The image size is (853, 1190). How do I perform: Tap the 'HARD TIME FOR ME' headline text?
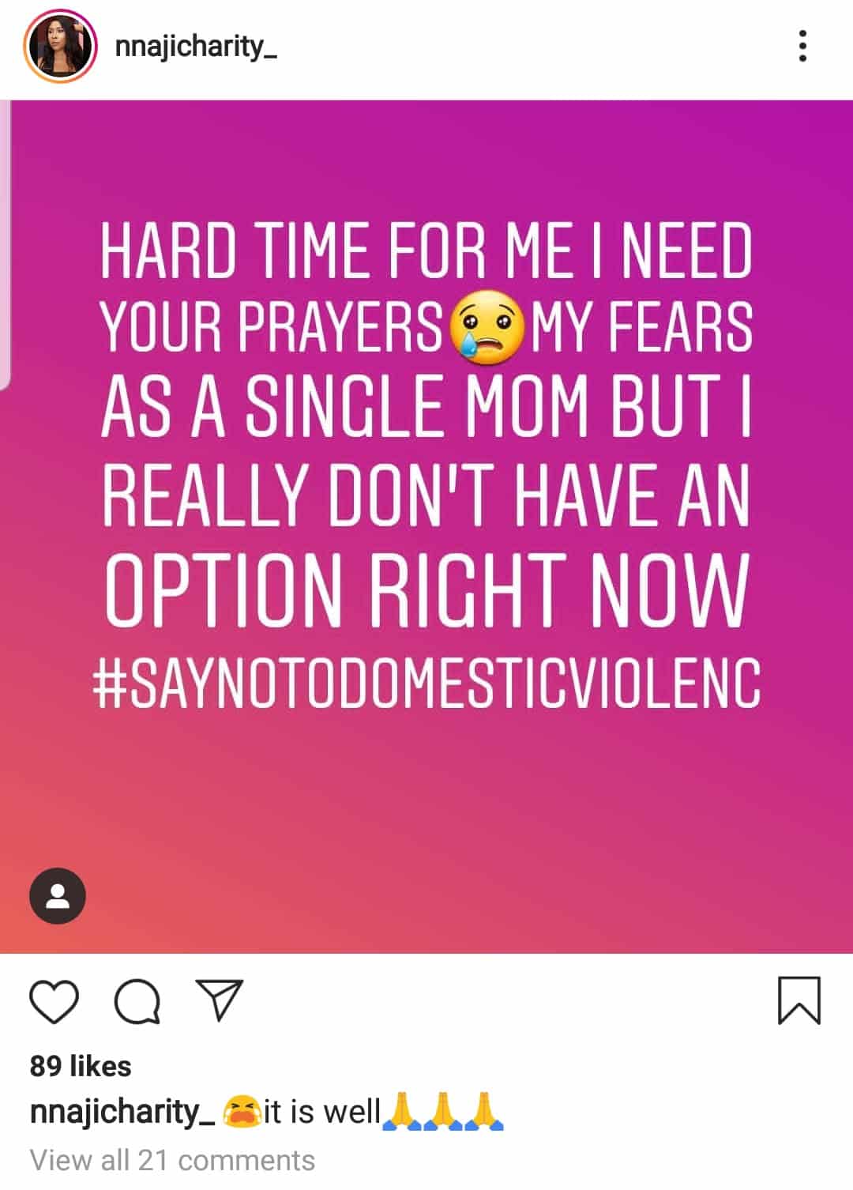[x=336, y=251]
